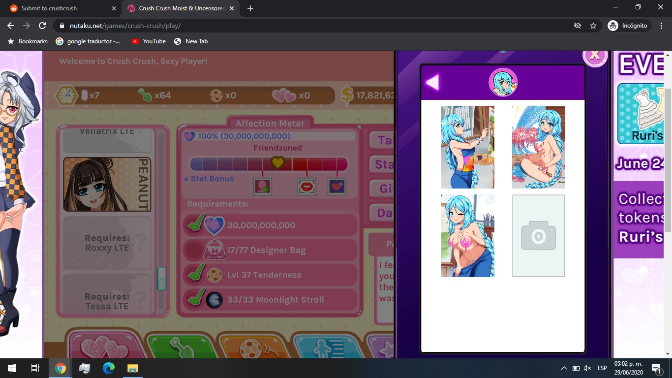This screenshot has height=378, width=672.
Task: Open the Chrome three-dot menu
Action: coord(661,26)
